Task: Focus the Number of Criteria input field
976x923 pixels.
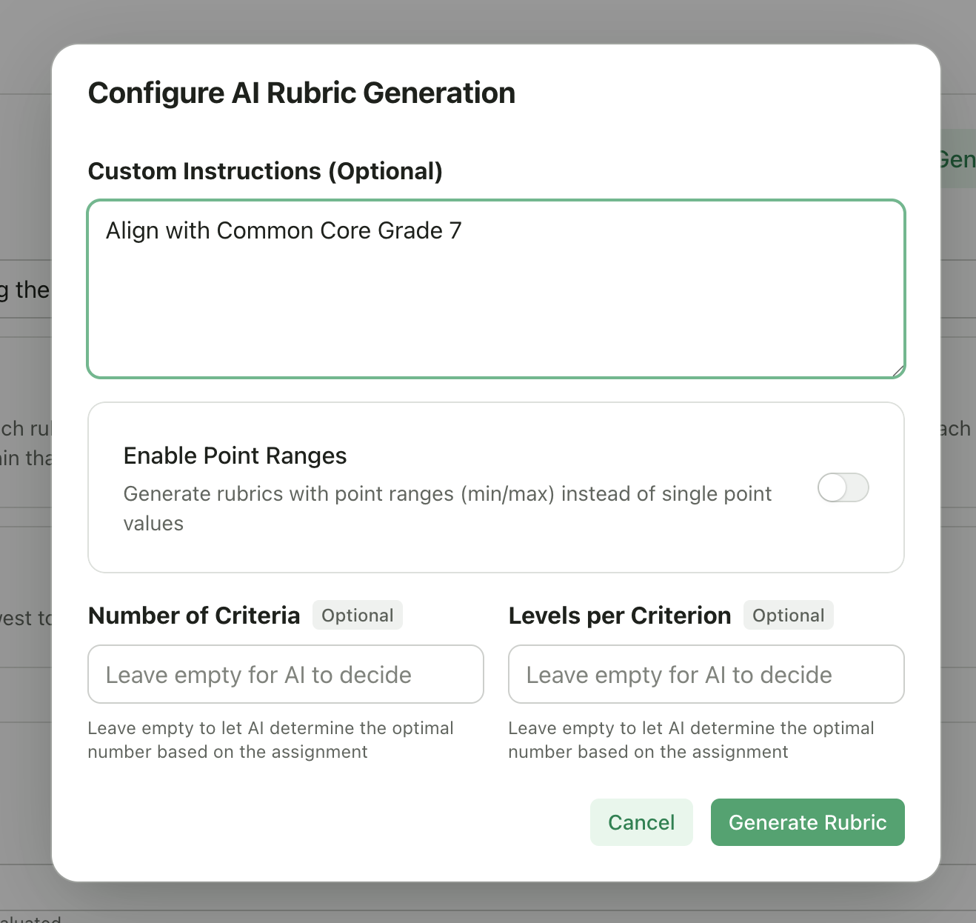Action: tap(286, 674)
